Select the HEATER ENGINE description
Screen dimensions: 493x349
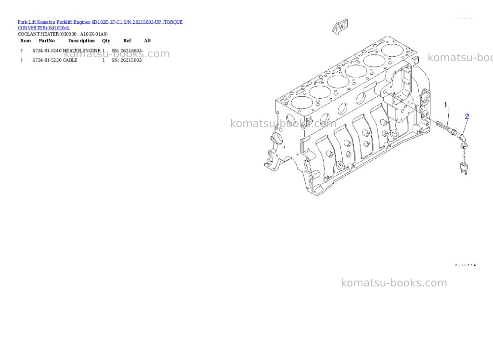point(82,51)
